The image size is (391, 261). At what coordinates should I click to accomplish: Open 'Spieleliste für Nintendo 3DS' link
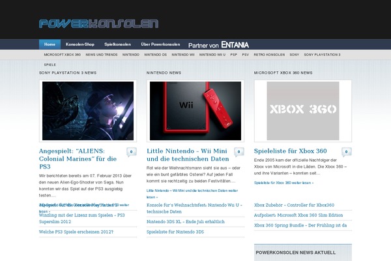tap(175, 232)
